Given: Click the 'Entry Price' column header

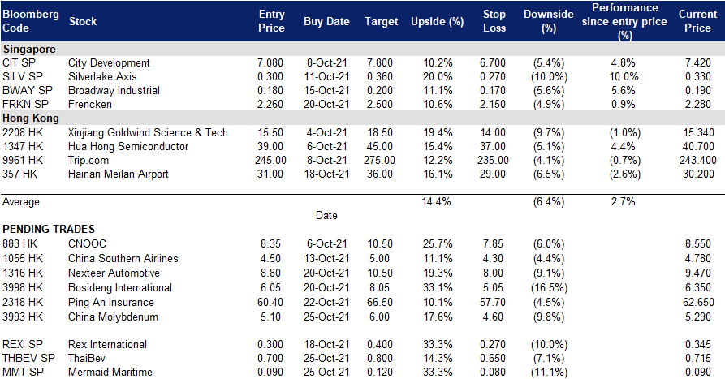Looking at the screenshot, I should pyautogui.click(x=271, y=21).
